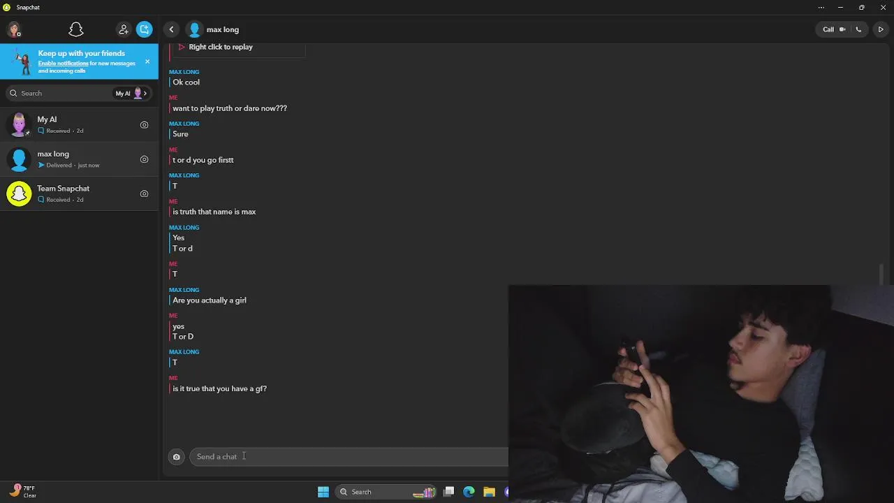Open the Windows Start menu
894x503 pixels.
(x=323, y=492)
